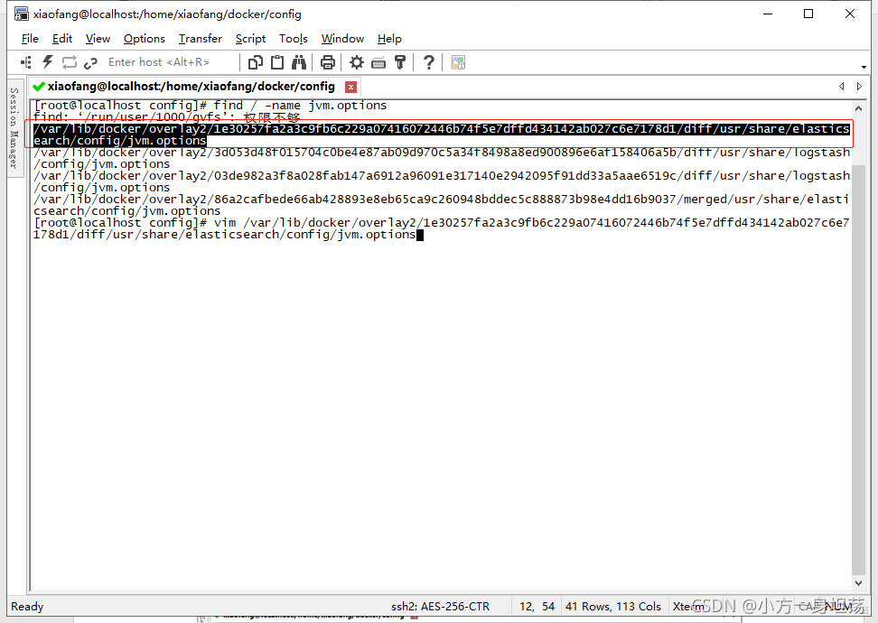Close the SecureCRT window
The width and height of the screenshot is (878, 623).
pyautogui.click(x=849, y=14)
